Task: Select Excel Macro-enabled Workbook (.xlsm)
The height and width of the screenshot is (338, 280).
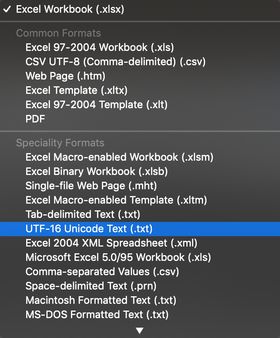Action: click(x=119, y=157)
